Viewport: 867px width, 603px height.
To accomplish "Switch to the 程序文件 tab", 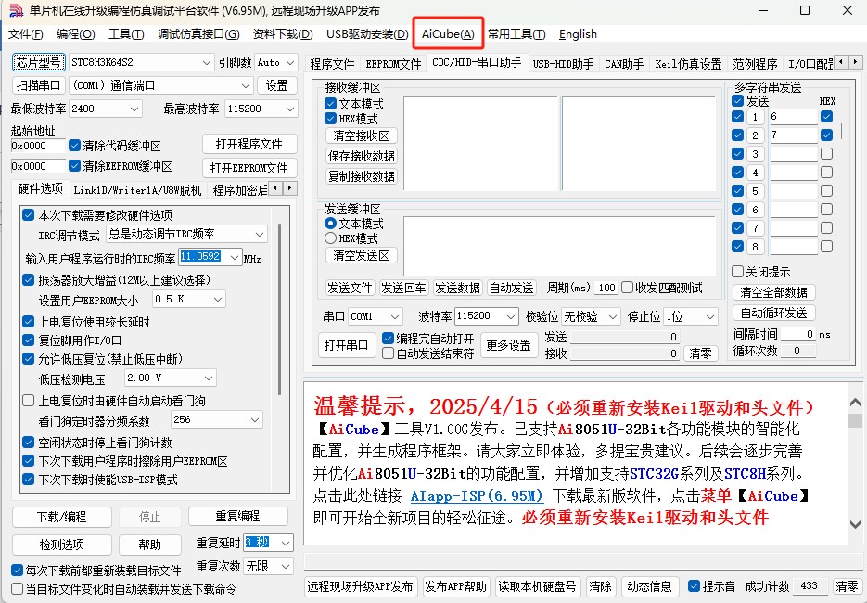I will (332, 64).
